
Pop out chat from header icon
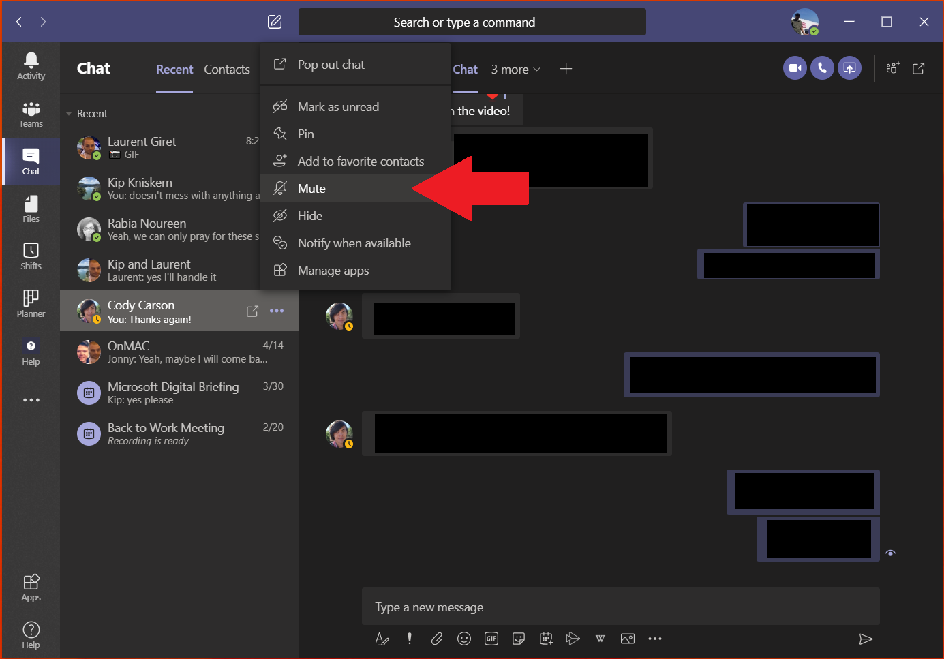[919, 68]
